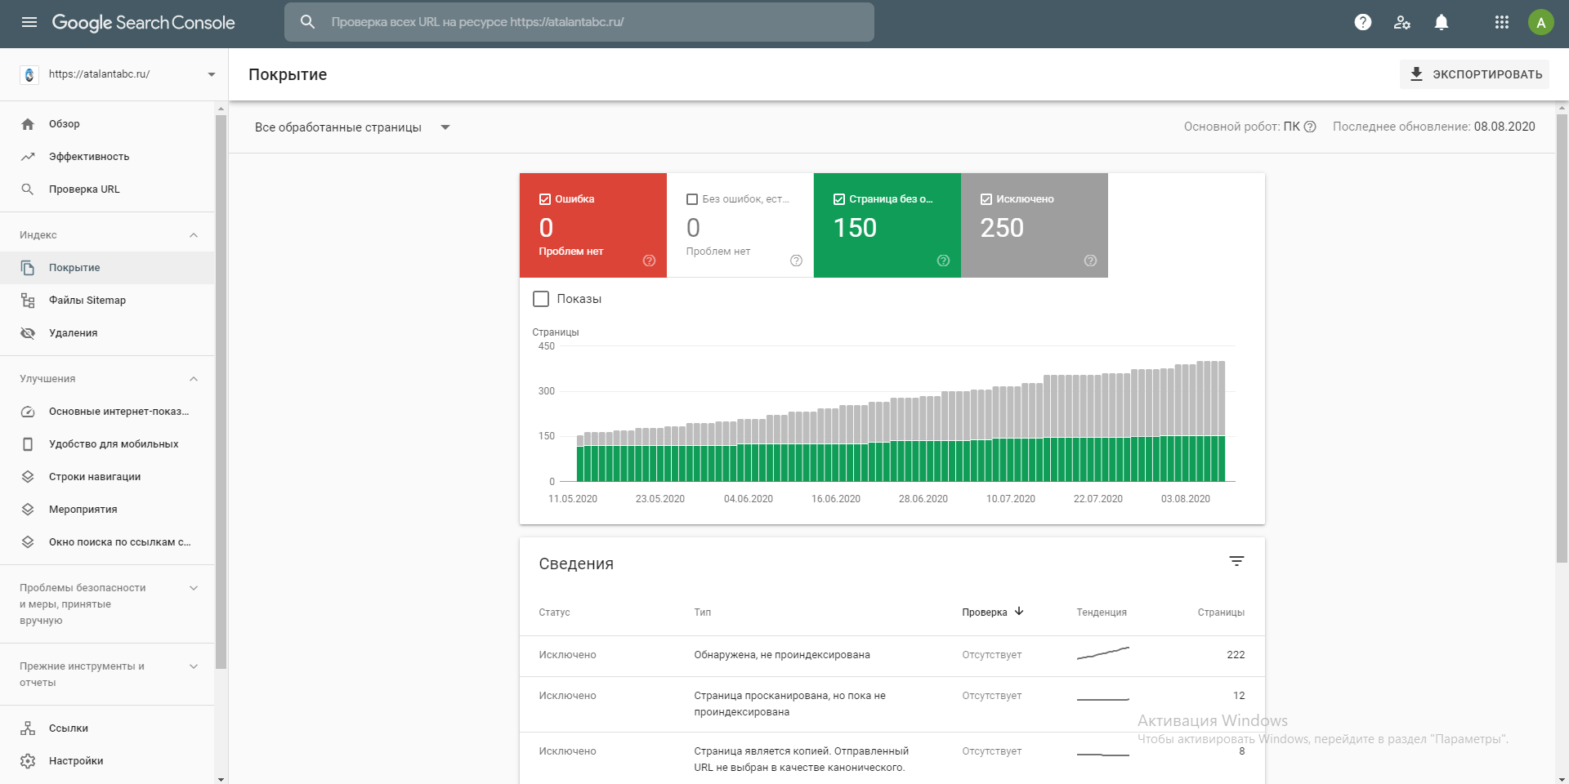Click the trend sparkline in the 222 row

(1103, 653)
